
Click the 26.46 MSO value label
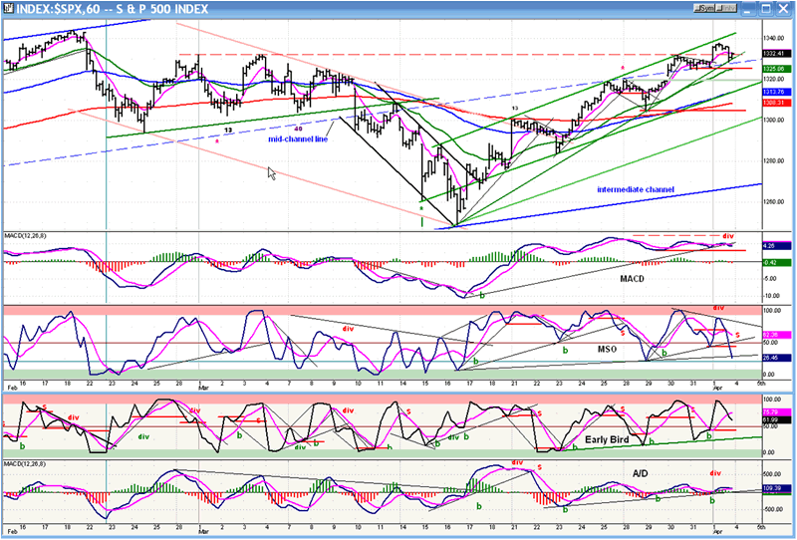777,358
